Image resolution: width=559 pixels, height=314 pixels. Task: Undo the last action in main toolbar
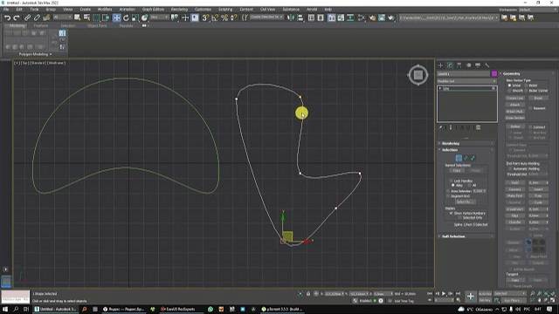coord(7,17)
